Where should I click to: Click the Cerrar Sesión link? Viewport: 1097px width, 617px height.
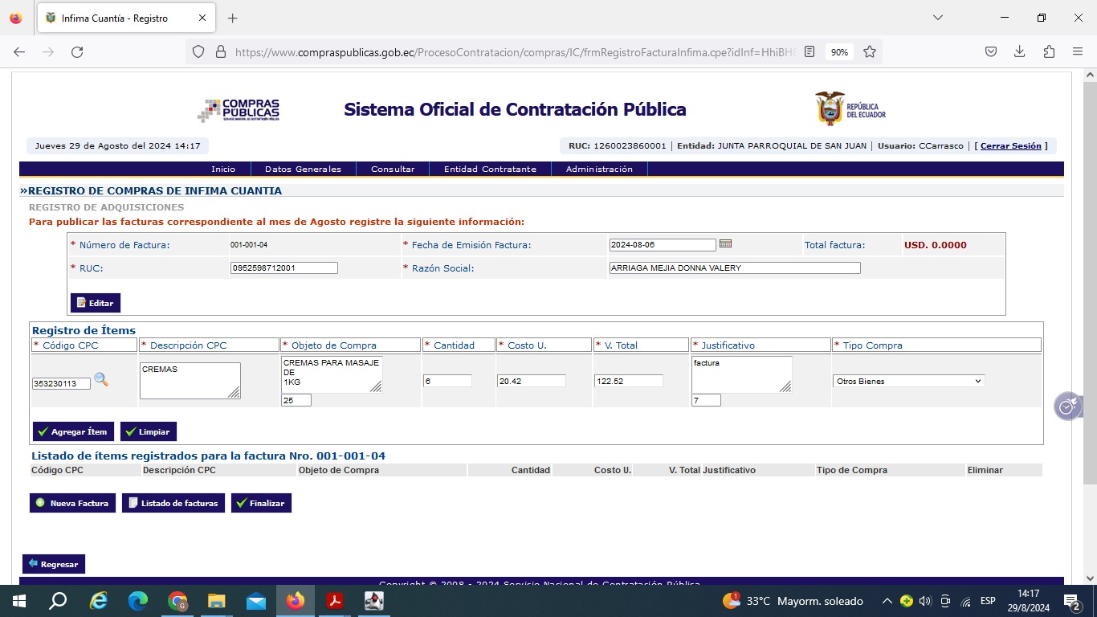[1010, 146]
